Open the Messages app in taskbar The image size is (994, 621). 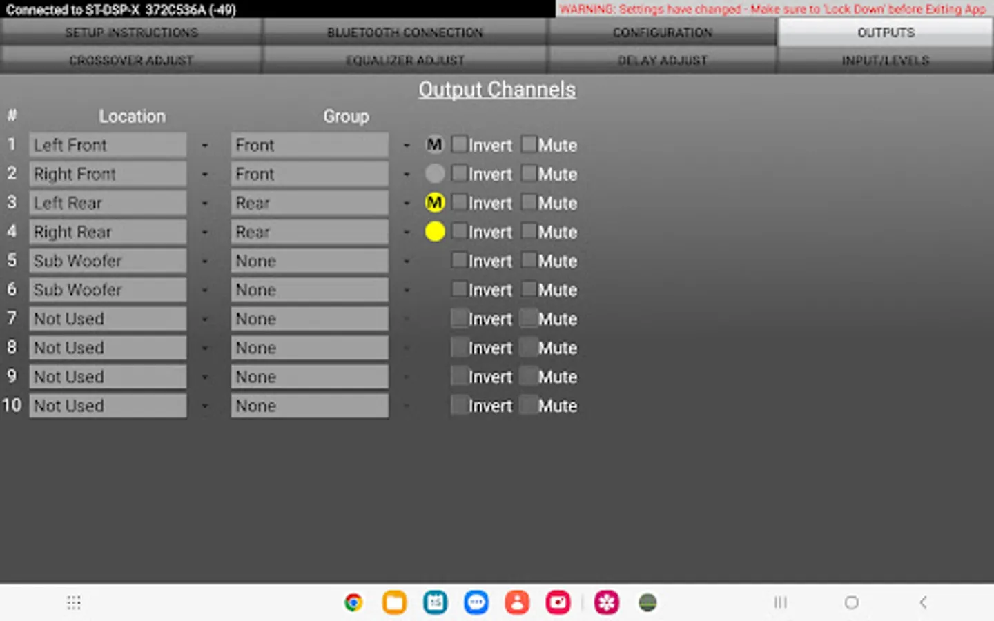[x=476, y=602]
